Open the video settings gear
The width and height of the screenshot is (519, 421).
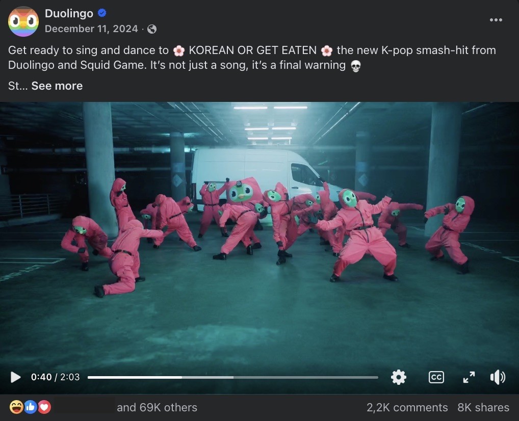coord(399,377)
